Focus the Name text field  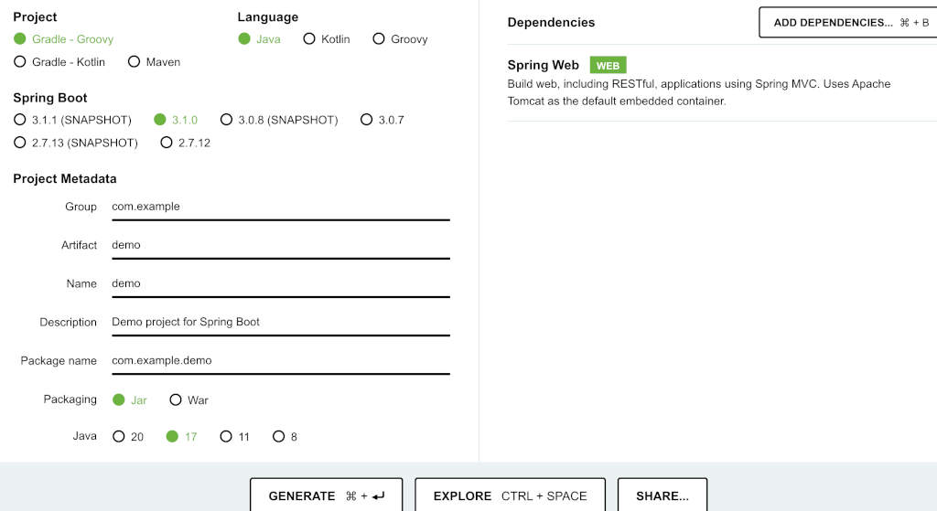pyautogui.click(x=281, y=283)
